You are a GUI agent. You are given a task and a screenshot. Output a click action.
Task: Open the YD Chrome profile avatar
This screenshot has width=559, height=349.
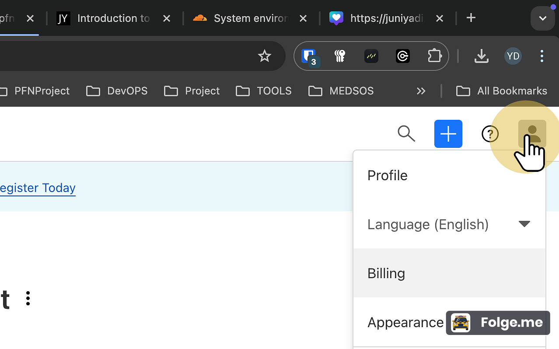point(513,56)
